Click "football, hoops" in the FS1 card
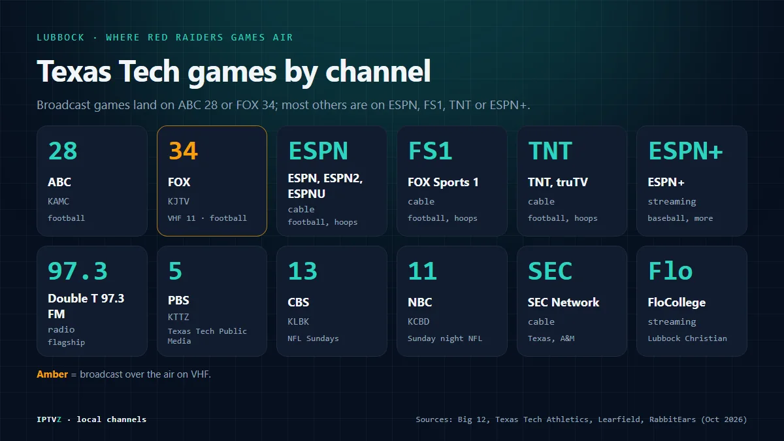The width and height of the screenshot is (784, 441). coord(443,218)
